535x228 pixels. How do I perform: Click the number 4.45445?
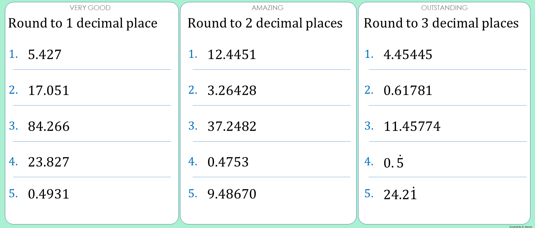[x=408, y=55]
